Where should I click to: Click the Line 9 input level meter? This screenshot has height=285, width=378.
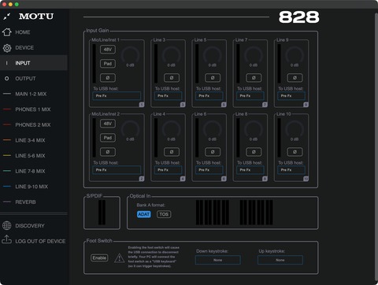point(279,63)
